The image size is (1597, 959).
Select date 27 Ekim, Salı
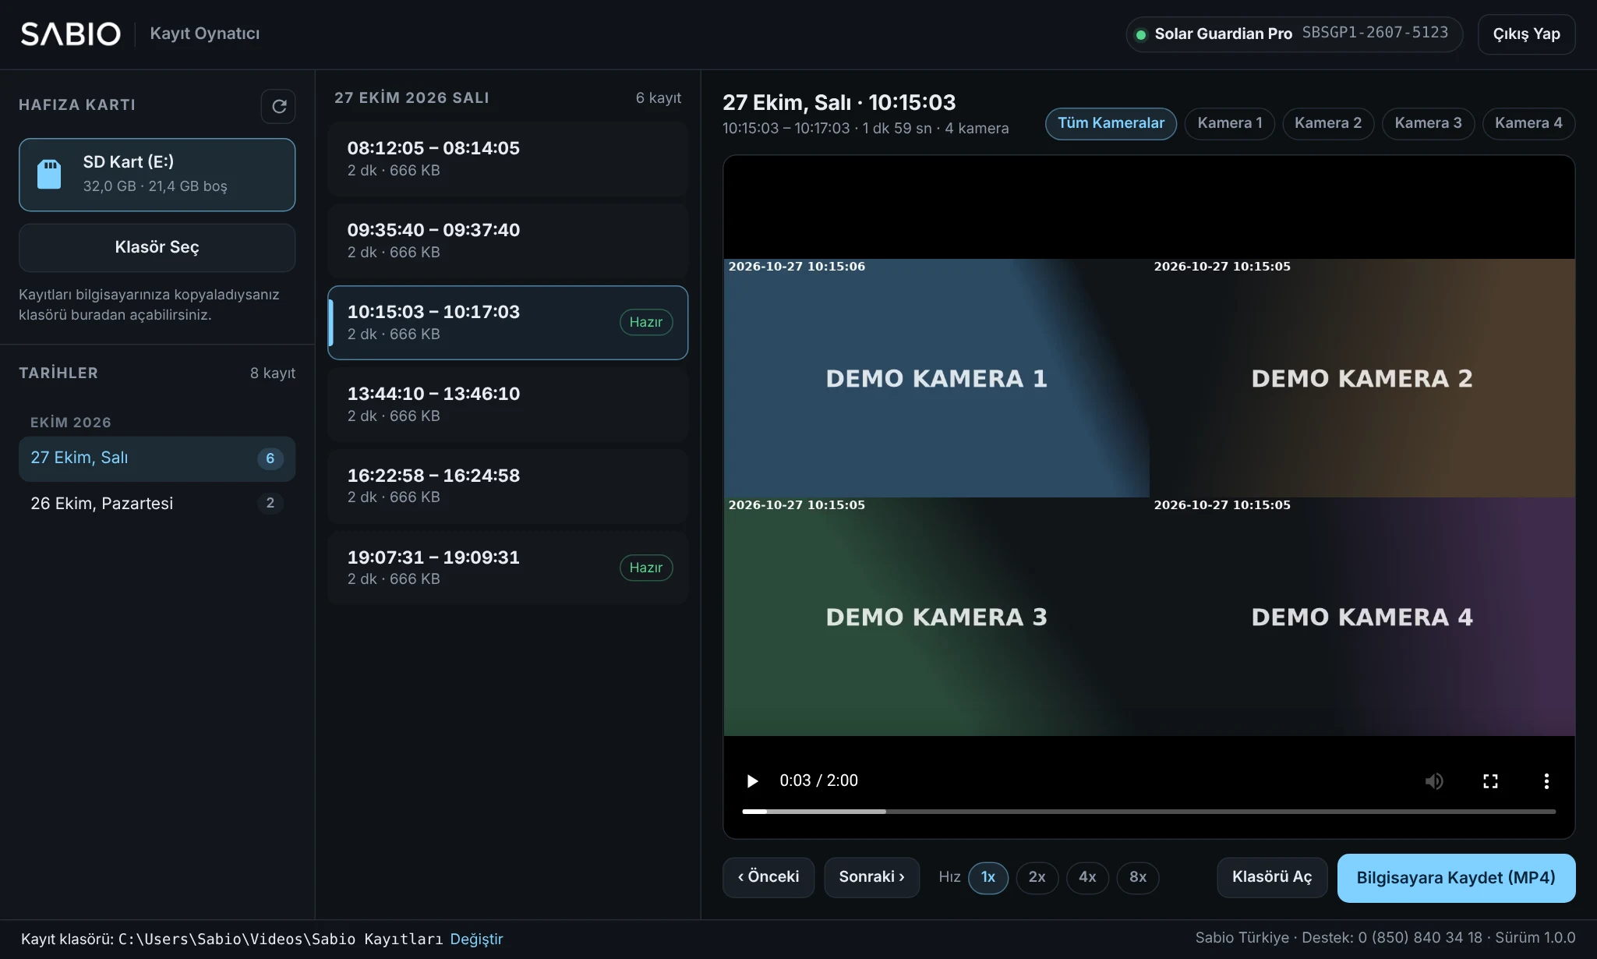click(157, 458)
